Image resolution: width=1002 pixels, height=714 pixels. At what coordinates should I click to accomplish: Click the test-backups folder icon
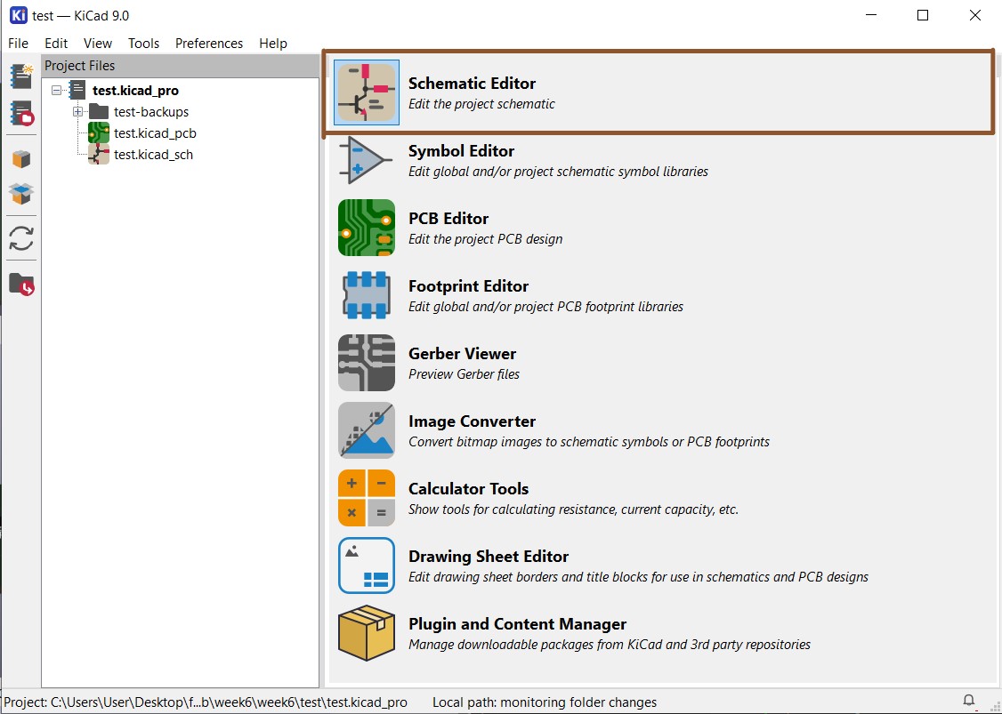99,112
